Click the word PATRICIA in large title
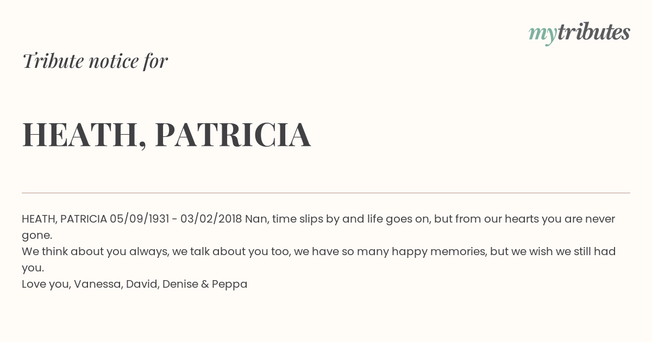Image resolution: width=652 pixels, height=342 pixels. [x=233, y=135]
